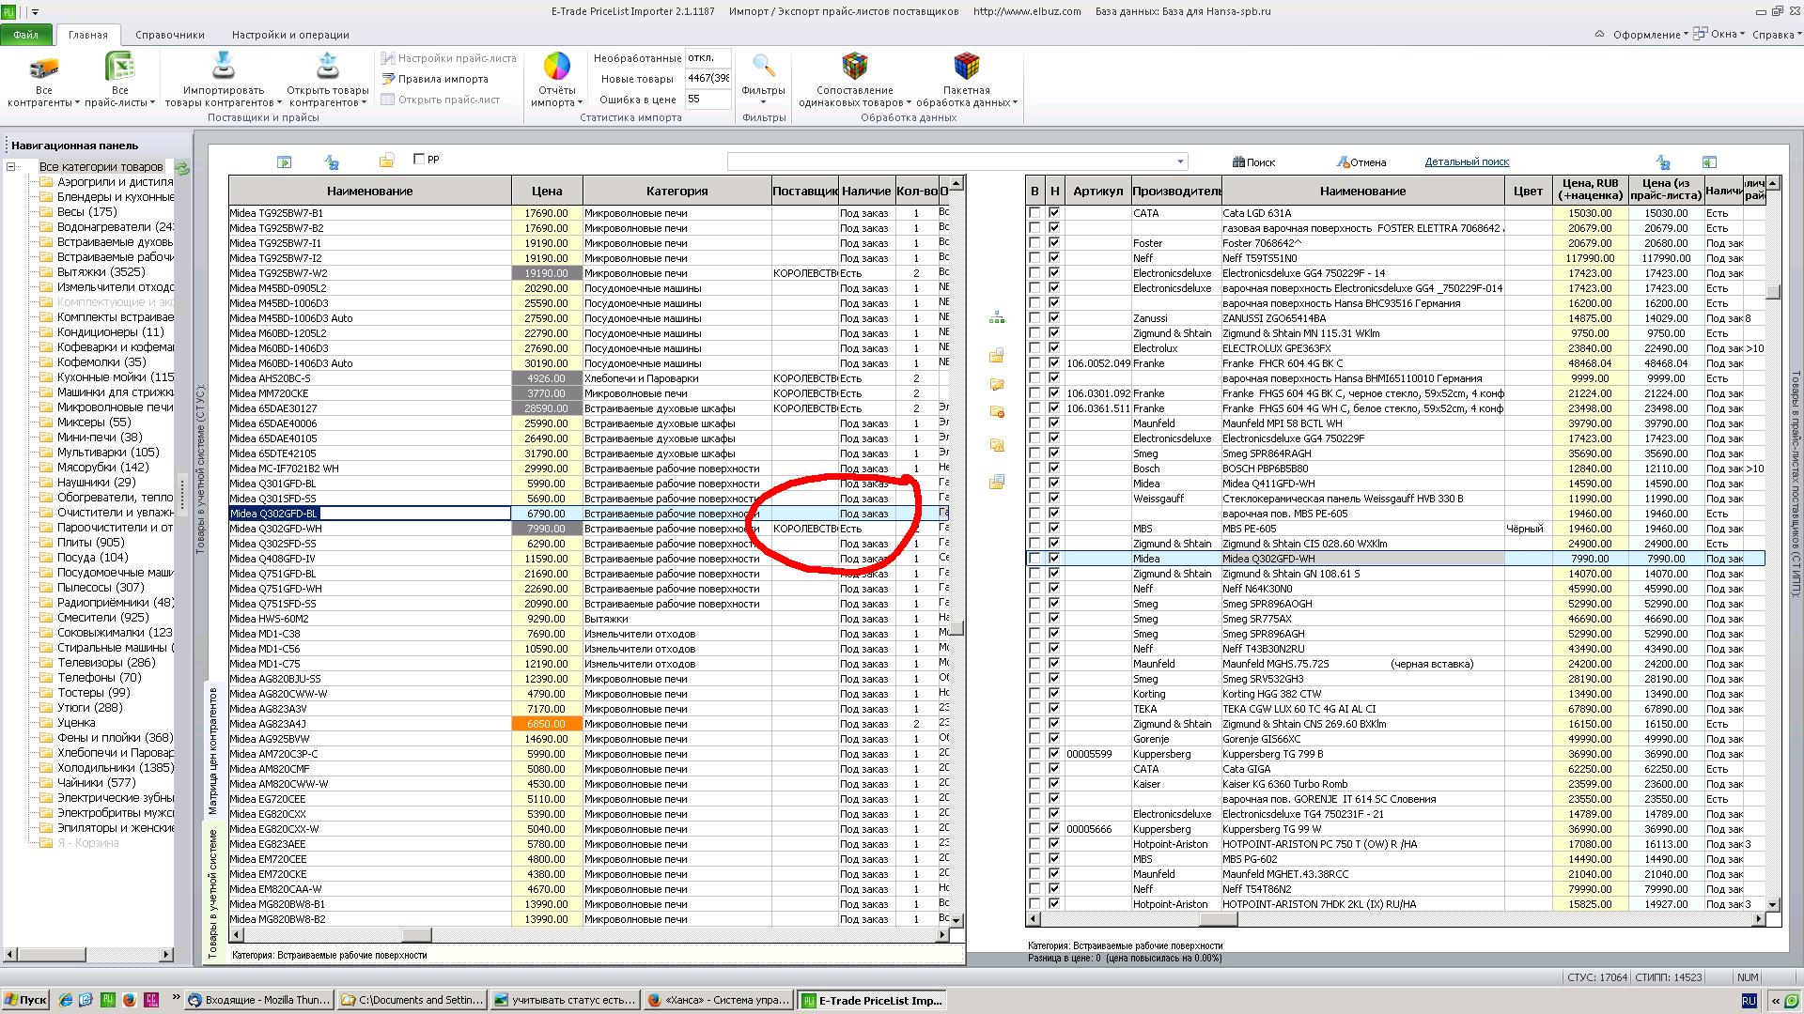
Task: Click Internet Explorer quick launch icon
Action: pyautogui.click(x=65, y=1000)
